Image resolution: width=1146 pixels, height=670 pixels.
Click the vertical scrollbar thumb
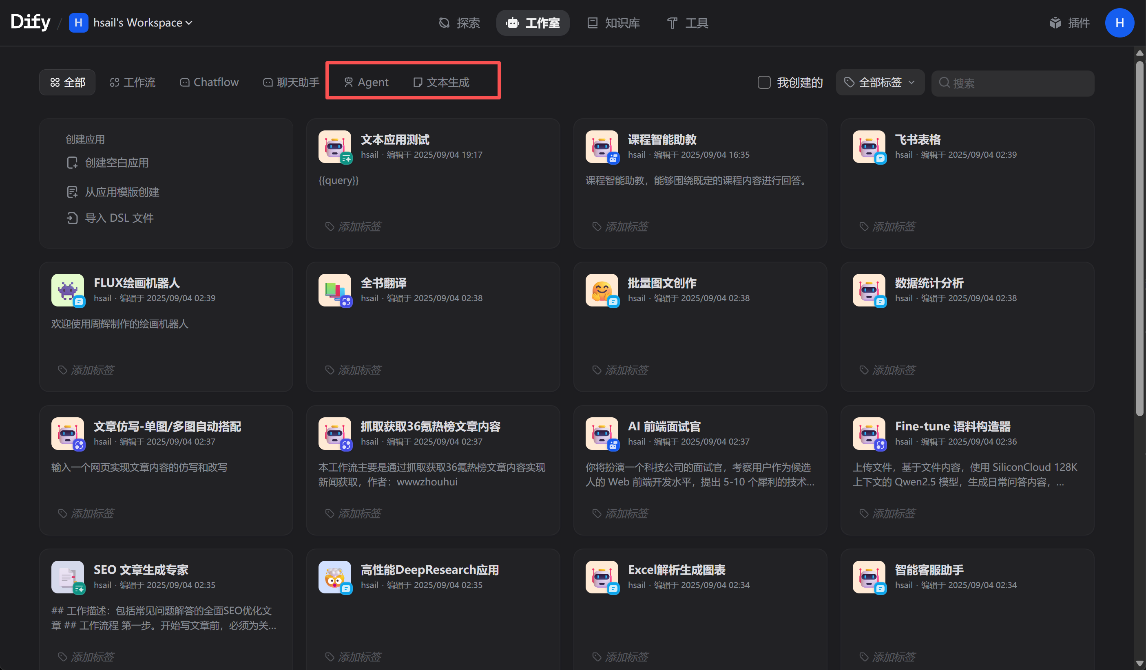(1139, 238)
